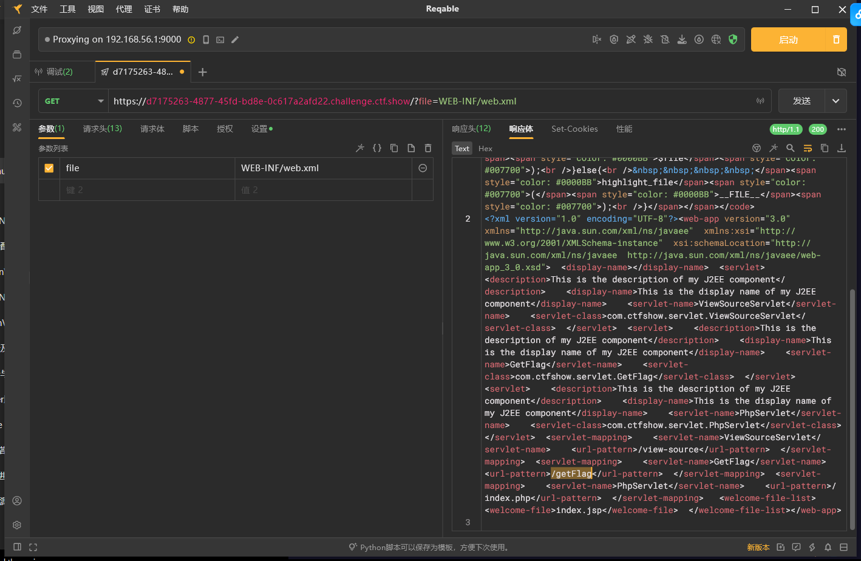Switch response view to Hex
The width and height of the screenshot is (861, 561).
pyautogui.click(x=485, y=149)
